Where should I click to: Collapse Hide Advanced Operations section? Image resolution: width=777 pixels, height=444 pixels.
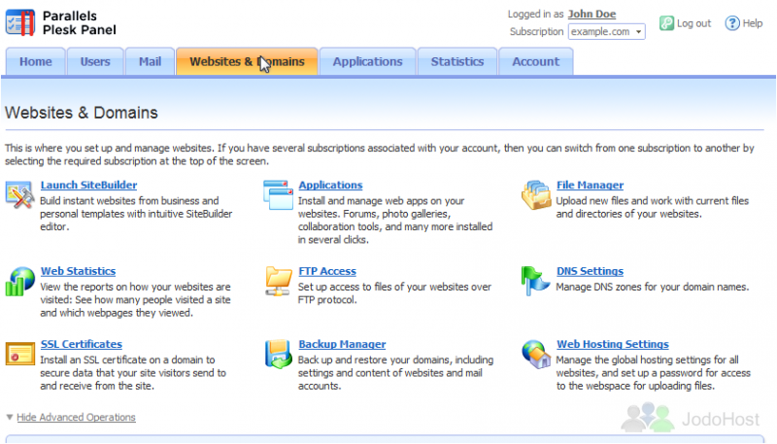click(76, 418)
